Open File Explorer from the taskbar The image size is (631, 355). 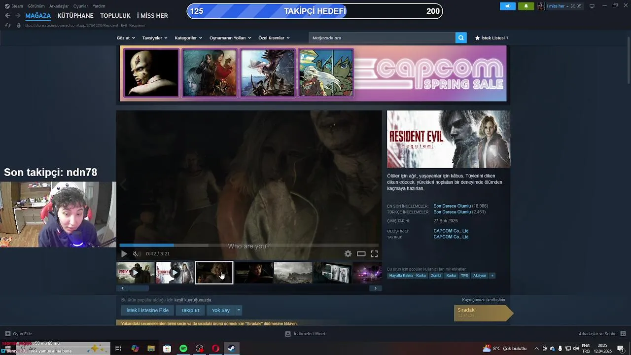coord(151,349)
